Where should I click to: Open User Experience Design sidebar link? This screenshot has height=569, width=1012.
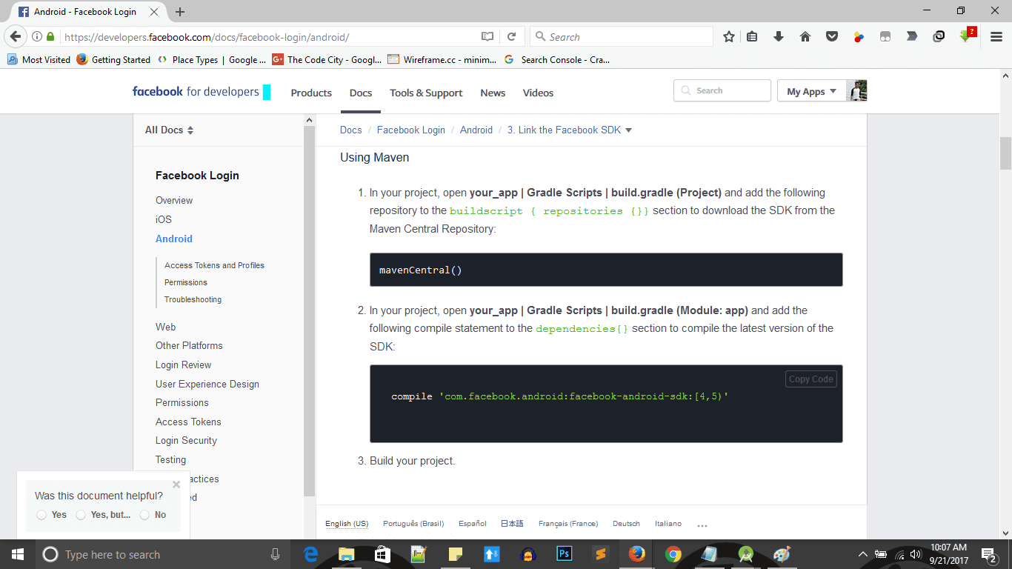[x=207, y=384]
